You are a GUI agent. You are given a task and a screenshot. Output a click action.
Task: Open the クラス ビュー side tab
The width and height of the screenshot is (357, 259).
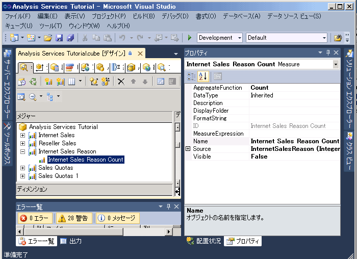pyautogui.click(x=349, y=151)
